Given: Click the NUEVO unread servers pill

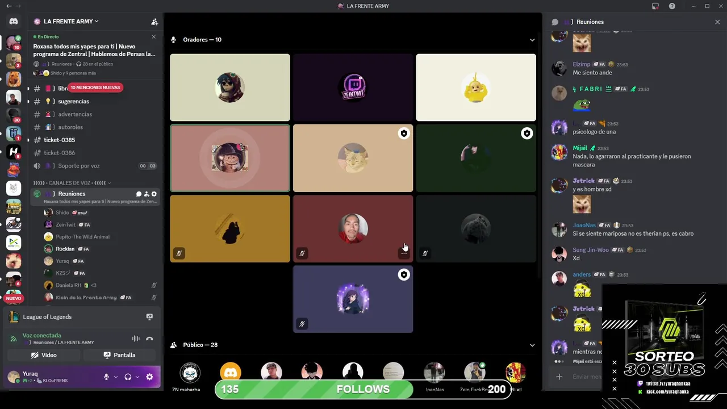Looking at the screenshot, I should 14,298.
